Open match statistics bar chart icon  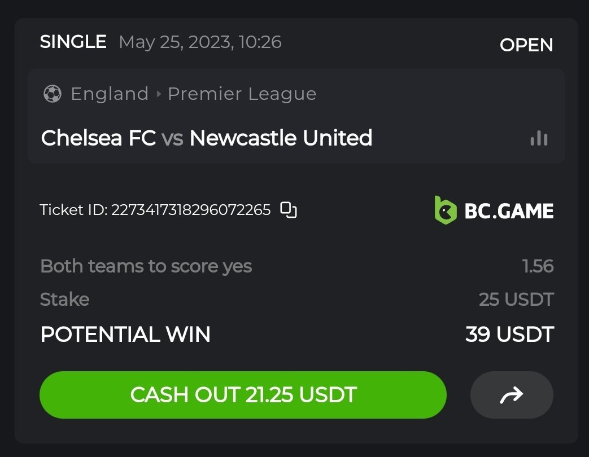539,138
